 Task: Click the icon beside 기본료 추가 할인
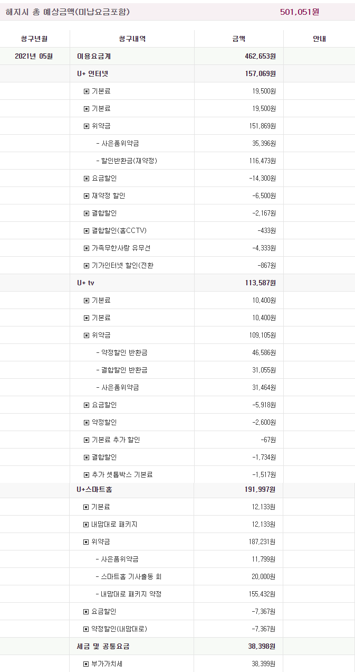click(x=87, y=440)
